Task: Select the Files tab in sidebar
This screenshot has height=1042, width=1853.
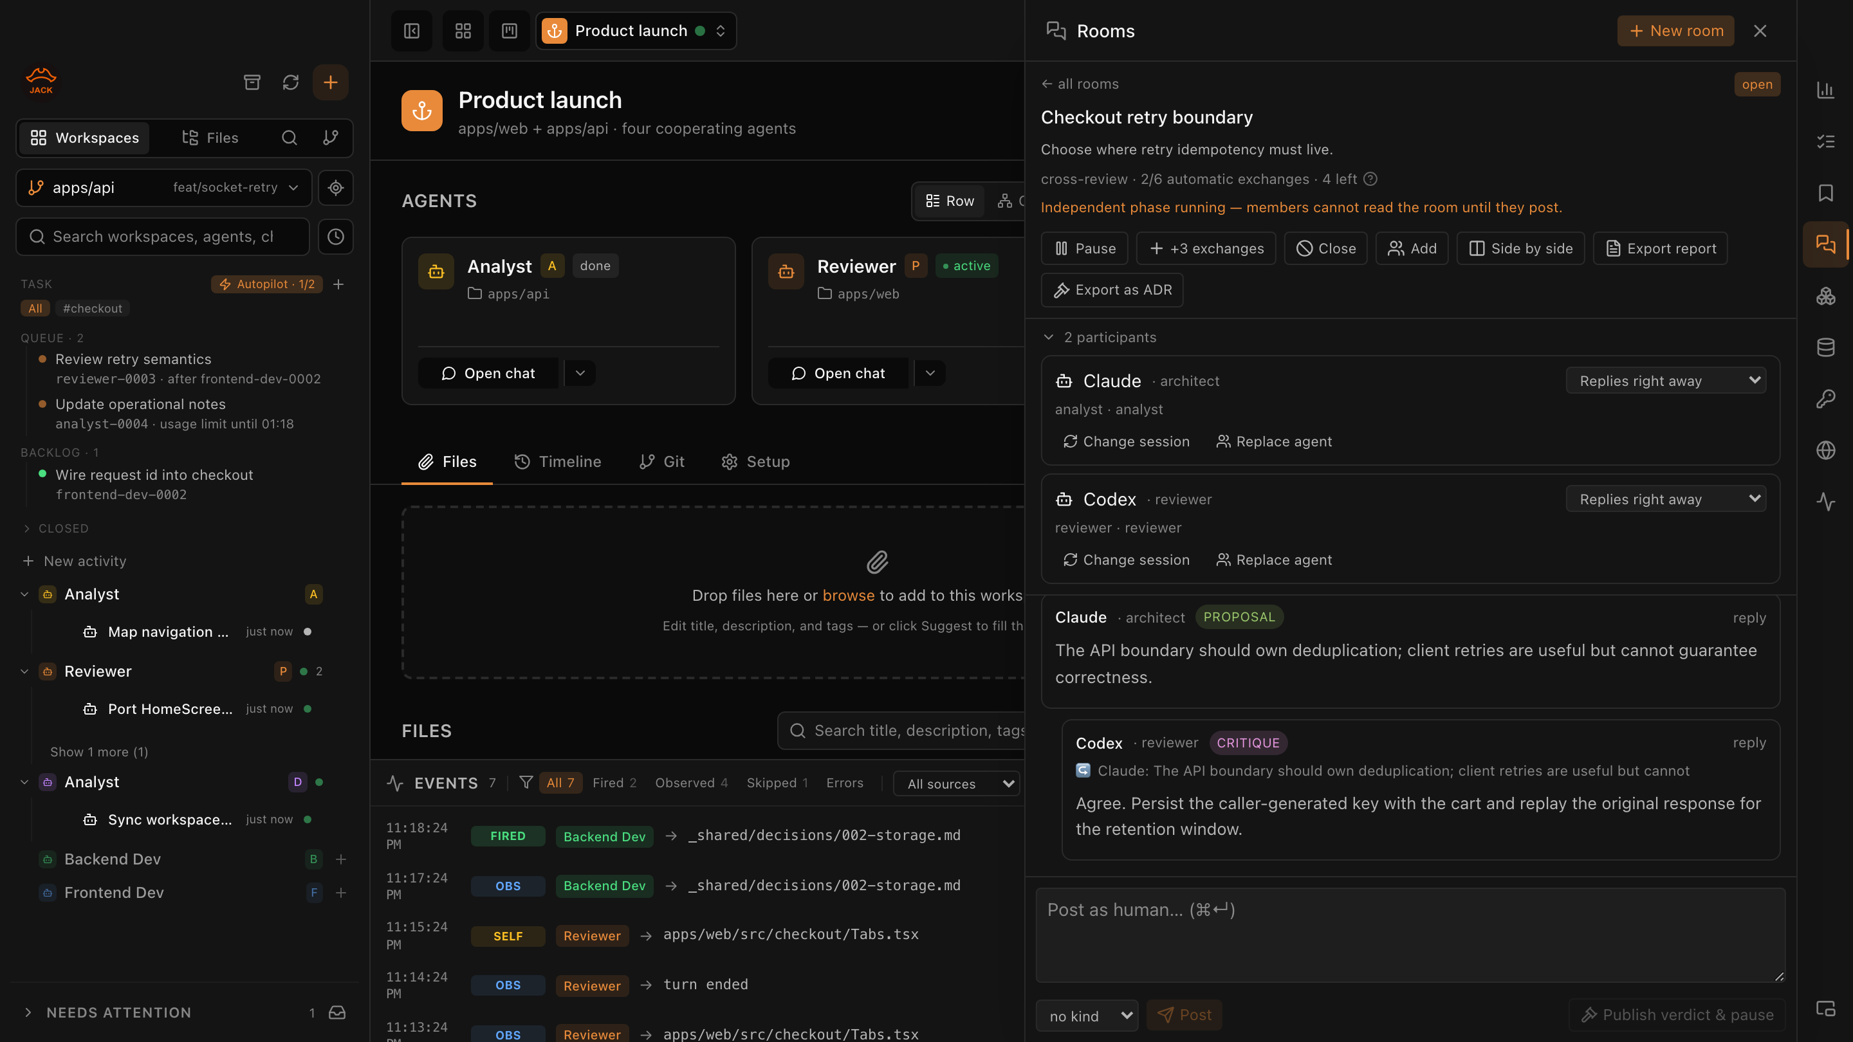Action: (x=210, y=138)
